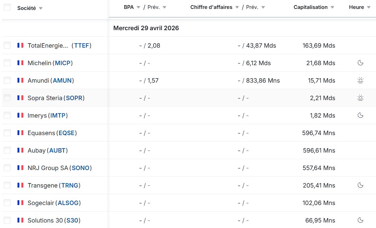Sort by Chiffre d'affaires arrow
376x228 pixels.
[237, 8]
